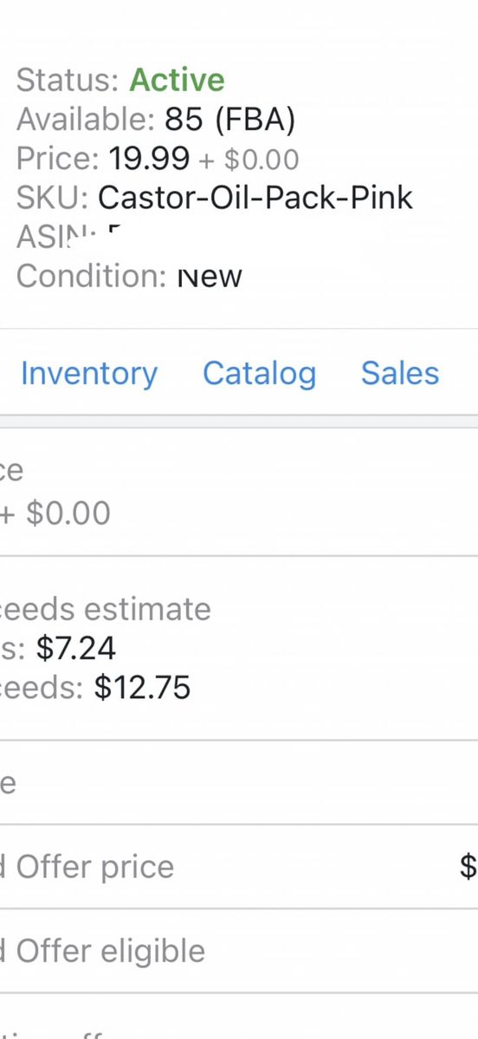Tap the Condition: New line
This screenshot has width=478, height=1039.
pos(129,277)
